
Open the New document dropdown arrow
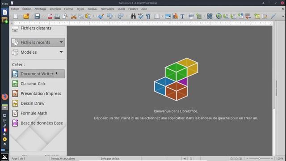(x=21, y=16)
